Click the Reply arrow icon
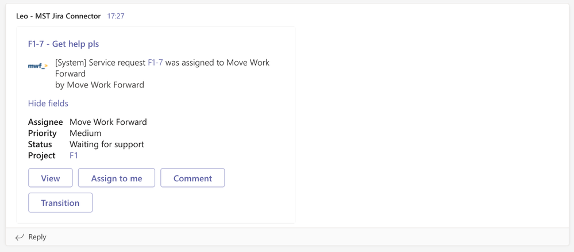 pyautogui.click(x=20, y=237)
